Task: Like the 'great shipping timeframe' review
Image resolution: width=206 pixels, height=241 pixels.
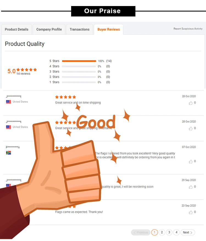Action: (191, 128)
